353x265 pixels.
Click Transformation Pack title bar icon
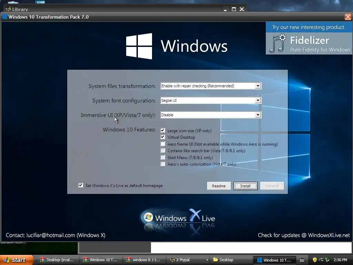point(4,17)
